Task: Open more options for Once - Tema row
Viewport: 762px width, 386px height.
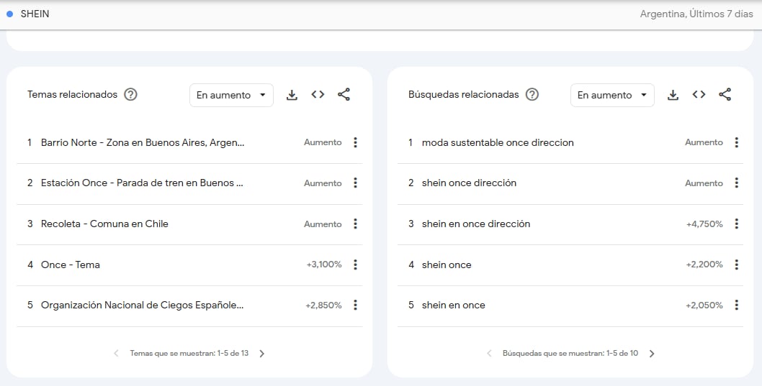Action: 355,265
